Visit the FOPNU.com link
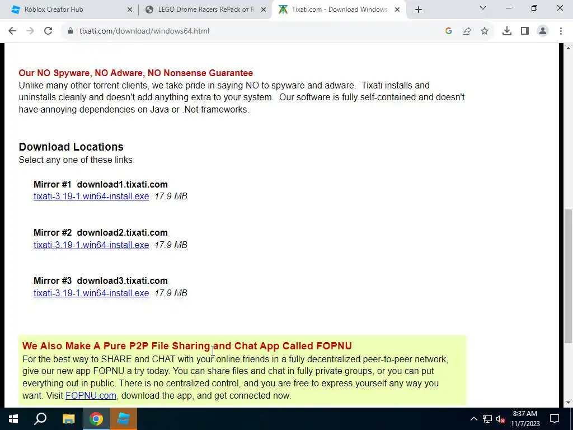The height and width of the screenshot is (430, 573). [91, 396]
